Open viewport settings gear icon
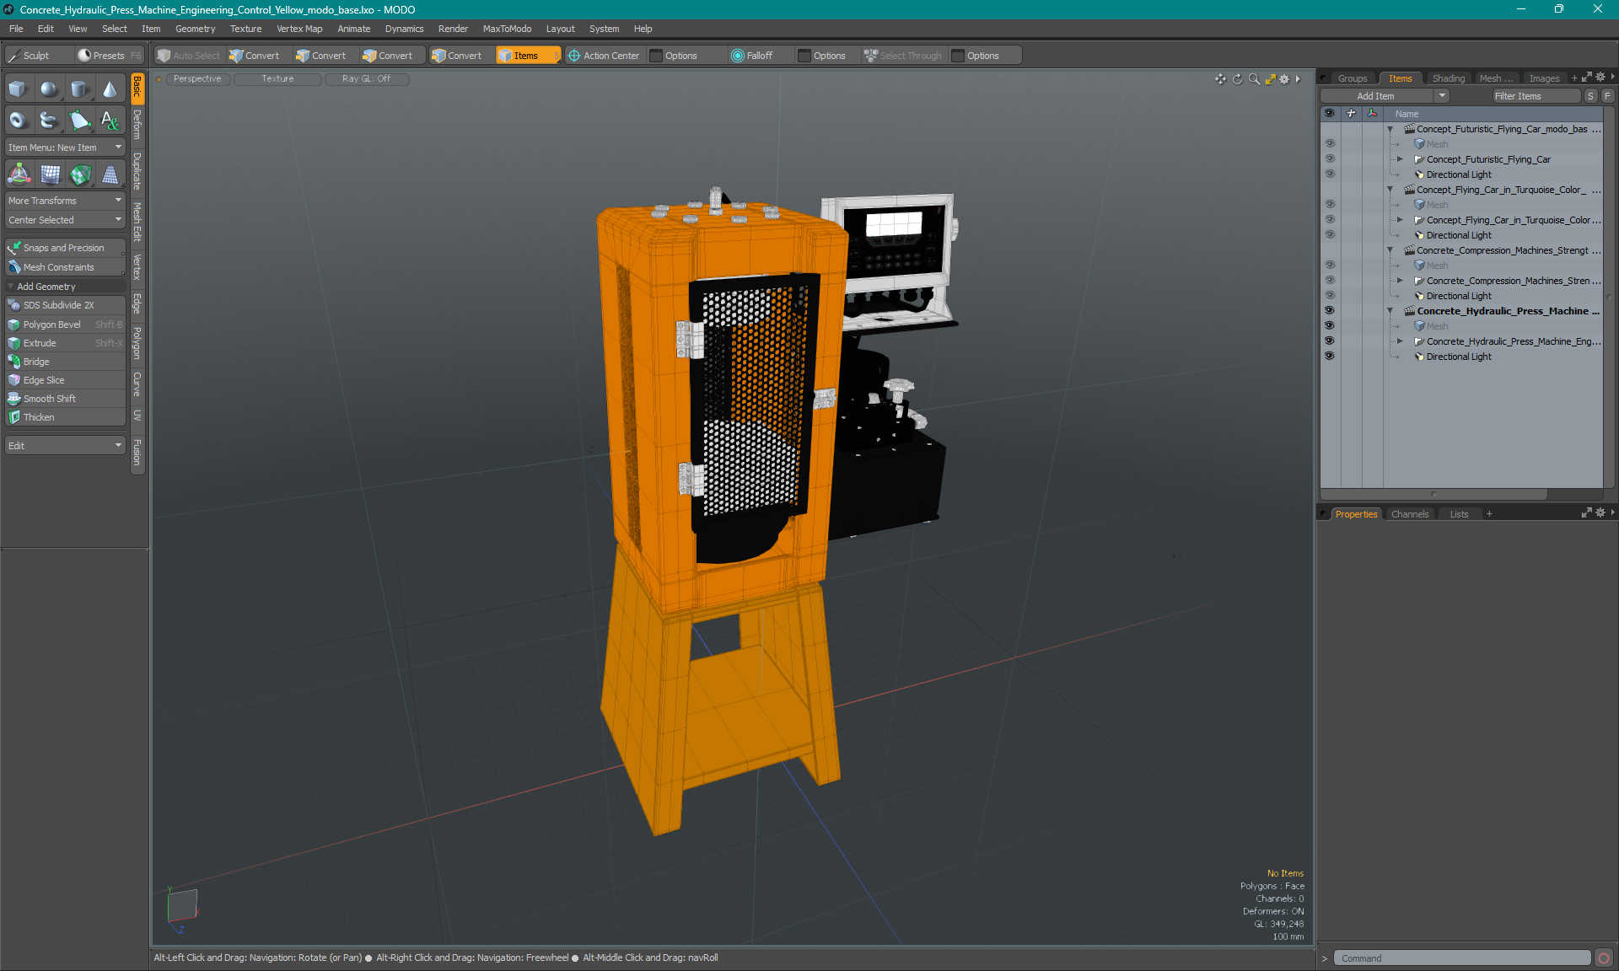The width and height of the screenshot is (1619, 971). click(x=1284, y=79)
